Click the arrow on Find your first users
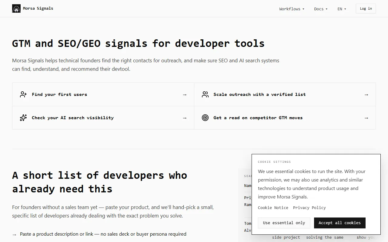388x242 pixels. tap(185, 95)
